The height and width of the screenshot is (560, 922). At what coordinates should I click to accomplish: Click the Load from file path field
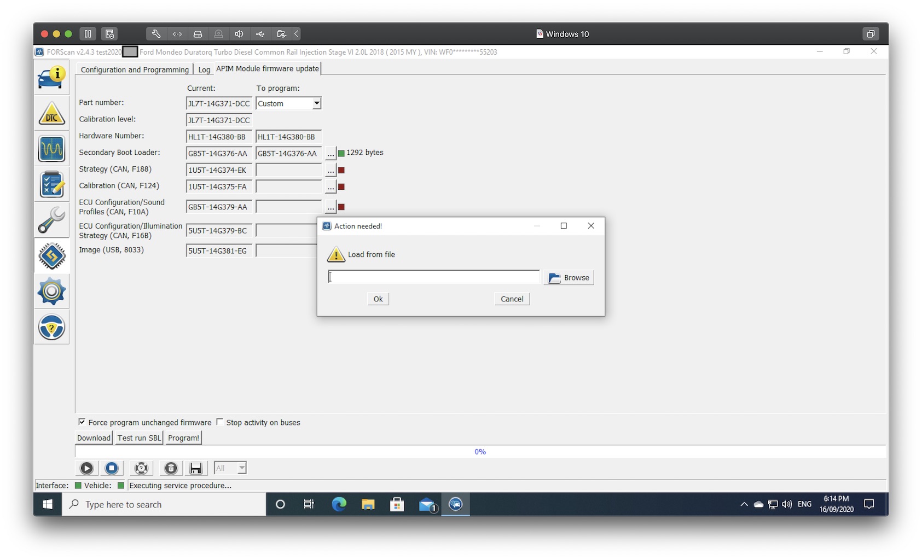tap(434, 277)
